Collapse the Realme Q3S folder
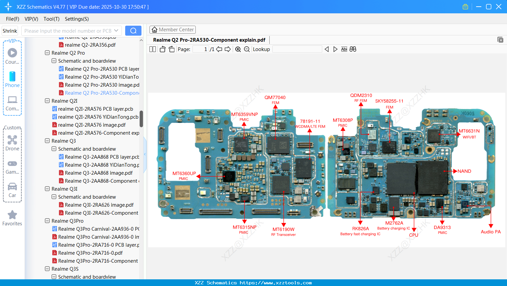 click(47, 269)
